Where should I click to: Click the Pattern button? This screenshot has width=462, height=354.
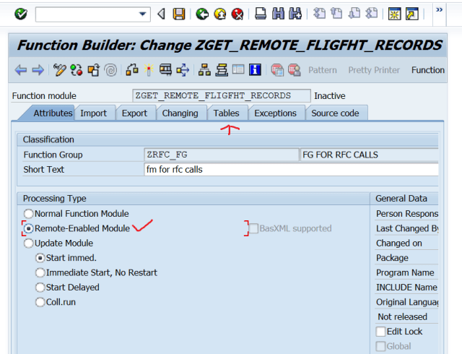(323, 70)
